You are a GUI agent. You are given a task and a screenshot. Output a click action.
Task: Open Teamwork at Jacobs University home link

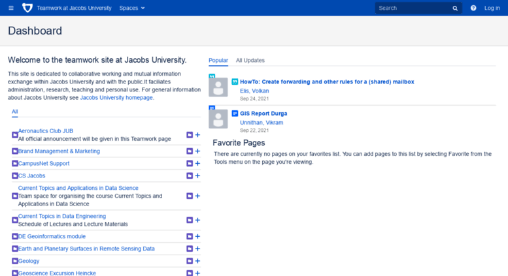74,8
